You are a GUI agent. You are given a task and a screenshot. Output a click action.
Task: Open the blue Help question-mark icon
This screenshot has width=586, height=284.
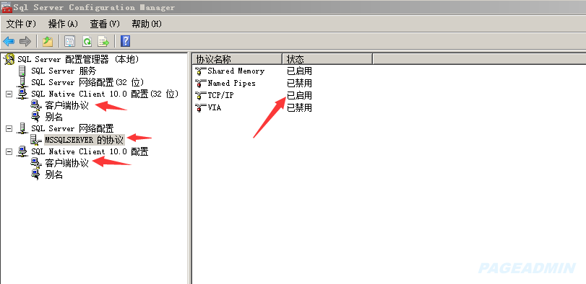[x=126, y=41]
